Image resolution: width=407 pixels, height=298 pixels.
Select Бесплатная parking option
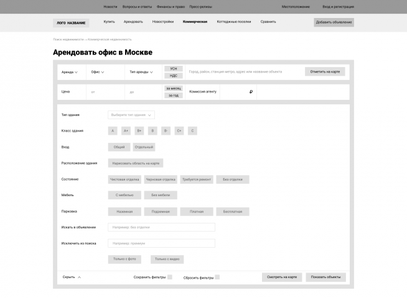pyautogui.click(x=233, y=212)
